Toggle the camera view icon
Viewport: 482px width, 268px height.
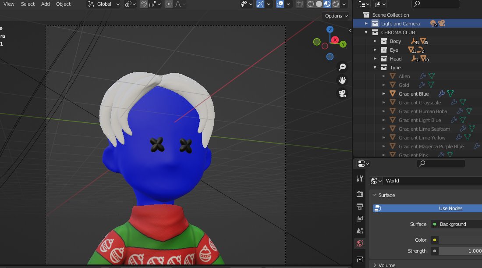coord(342,93)
